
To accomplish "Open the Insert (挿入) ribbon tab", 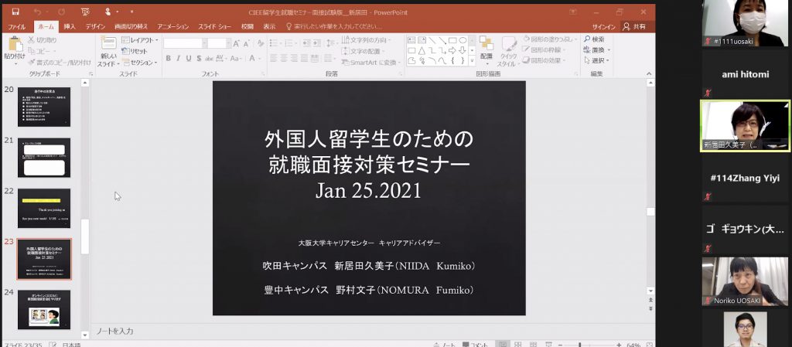I will point(70,26).
